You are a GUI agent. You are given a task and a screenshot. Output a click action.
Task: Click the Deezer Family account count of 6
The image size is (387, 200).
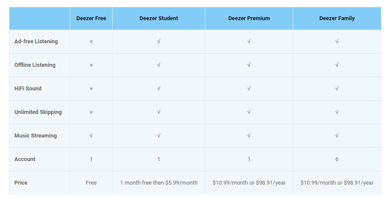coord(337,159)
